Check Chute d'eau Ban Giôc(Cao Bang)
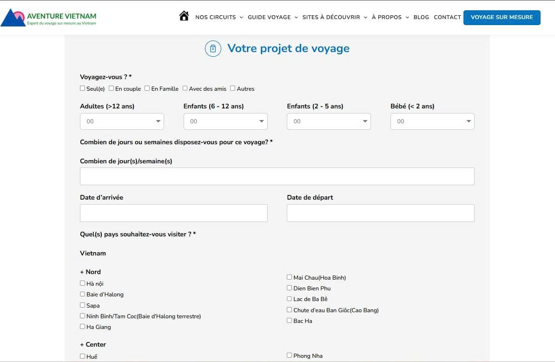 [289, 309]
